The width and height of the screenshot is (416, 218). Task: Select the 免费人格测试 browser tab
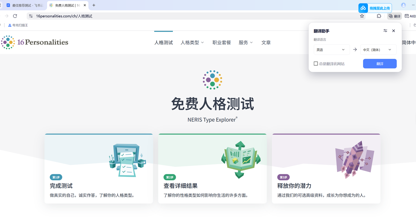tap(68, 5)
